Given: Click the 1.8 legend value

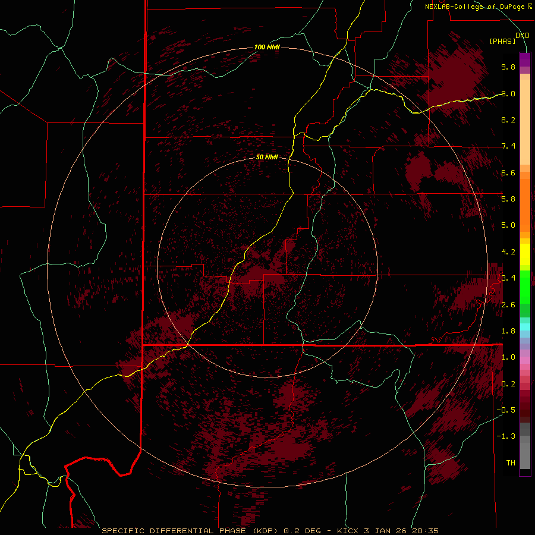Looking at the screenshot, I should (x=508, y=331).
